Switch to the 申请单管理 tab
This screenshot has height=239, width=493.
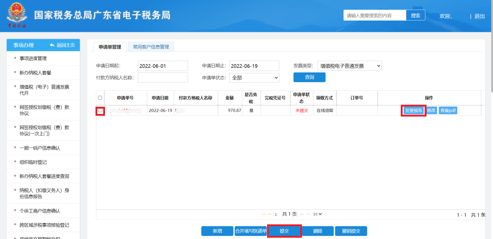[110, 47]
